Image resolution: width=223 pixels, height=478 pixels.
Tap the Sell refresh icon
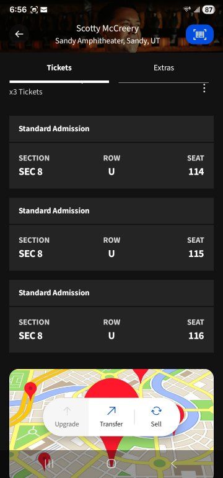156,411
